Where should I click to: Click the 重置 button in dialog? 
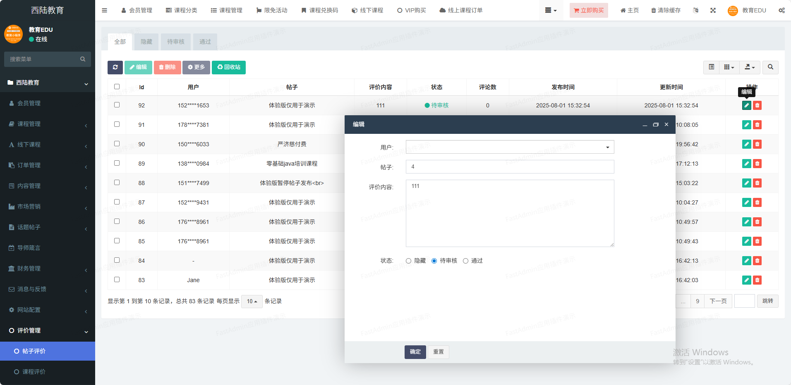tap(438, 352)
